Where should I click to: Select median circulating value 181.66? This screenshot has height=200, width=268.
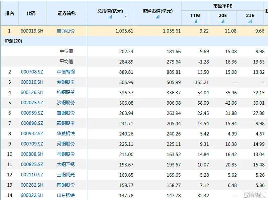pyautogui.click(x=174, y=52)
